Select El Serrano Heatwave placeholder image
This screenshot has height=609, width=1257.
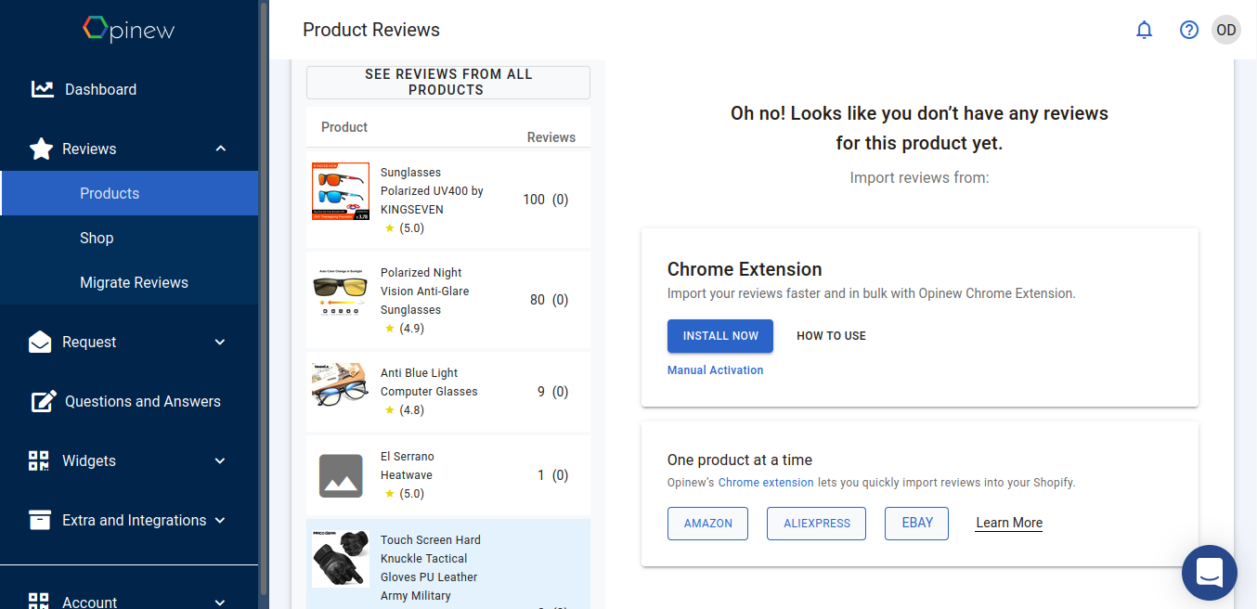[x=341, y=475]
